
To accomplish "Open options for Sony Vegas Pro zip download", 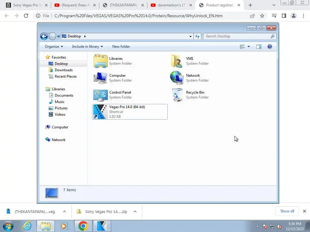I will click(135, 211).
